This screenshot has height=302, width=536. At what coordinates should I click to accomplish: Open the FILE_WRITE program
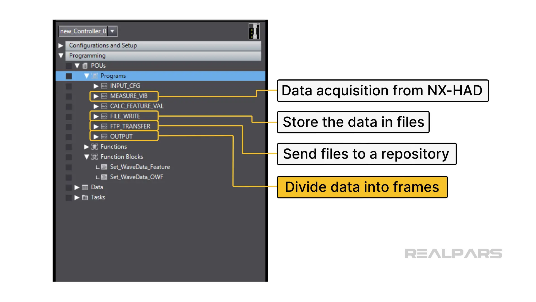(125, 116)
